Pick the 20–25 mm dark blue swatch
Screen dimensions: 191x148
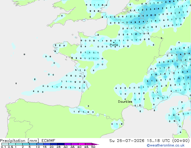point(54,144)
